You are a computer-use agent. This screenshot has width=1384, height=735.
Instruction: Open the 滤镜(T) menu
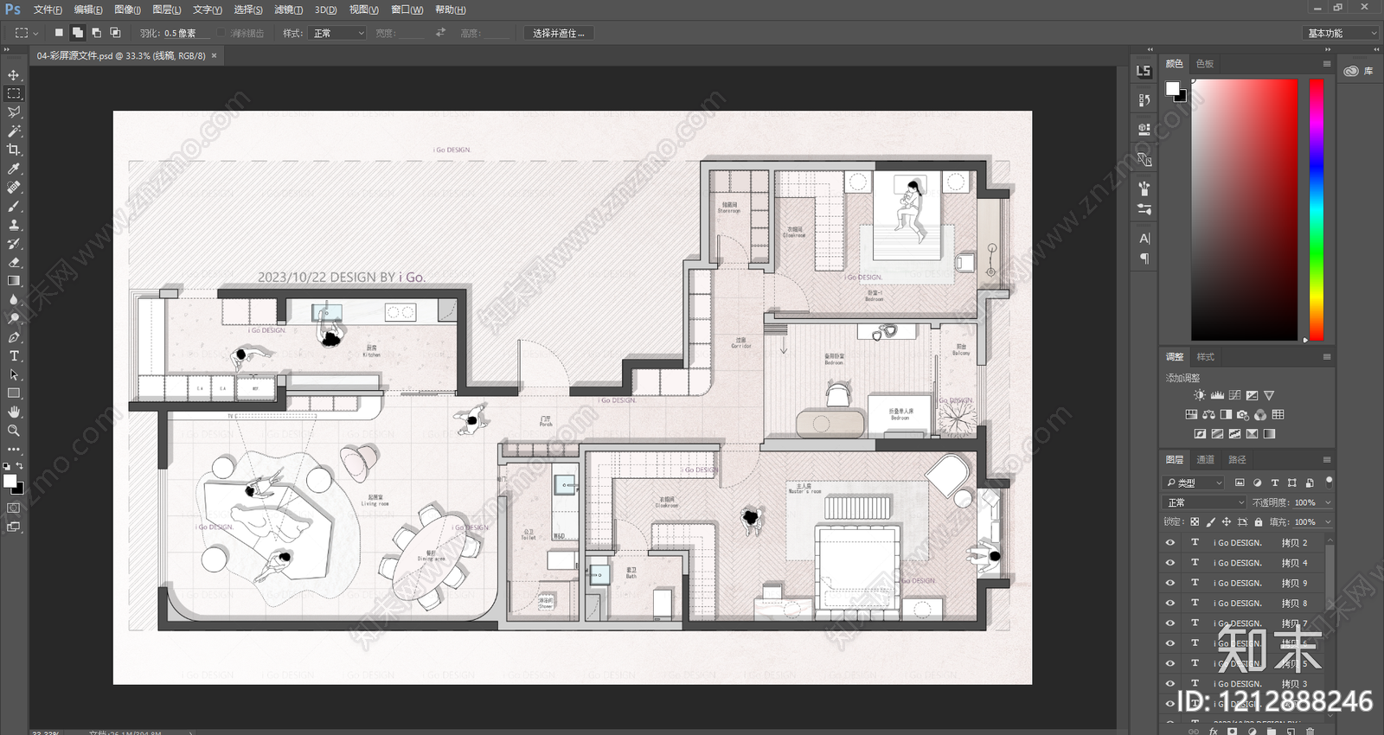coord(288,10)
